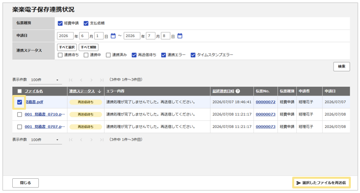Uncheck the 連携エラー status checkbox

tap(164, 55)
